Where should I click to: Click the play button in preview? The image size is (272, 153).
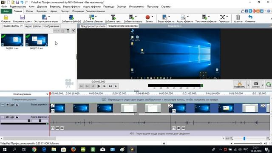point(99,86)
